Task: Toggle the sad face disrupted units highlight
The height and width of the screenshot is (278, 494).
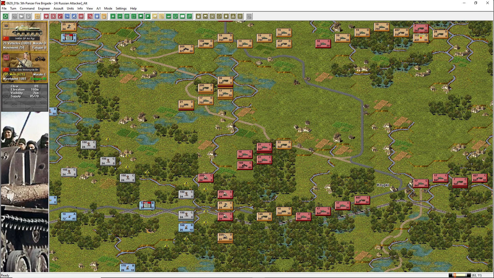Action: point(219,16)
